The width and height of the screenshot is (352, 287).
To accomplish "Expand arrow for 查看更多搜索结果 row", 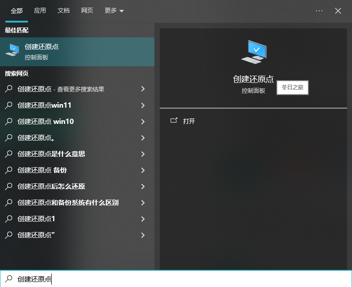I will pos(143,89).
